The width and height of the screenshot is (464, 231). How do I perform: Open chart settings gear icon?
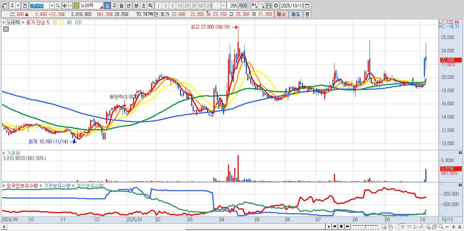pyautogui.click(x=276, y=6)
